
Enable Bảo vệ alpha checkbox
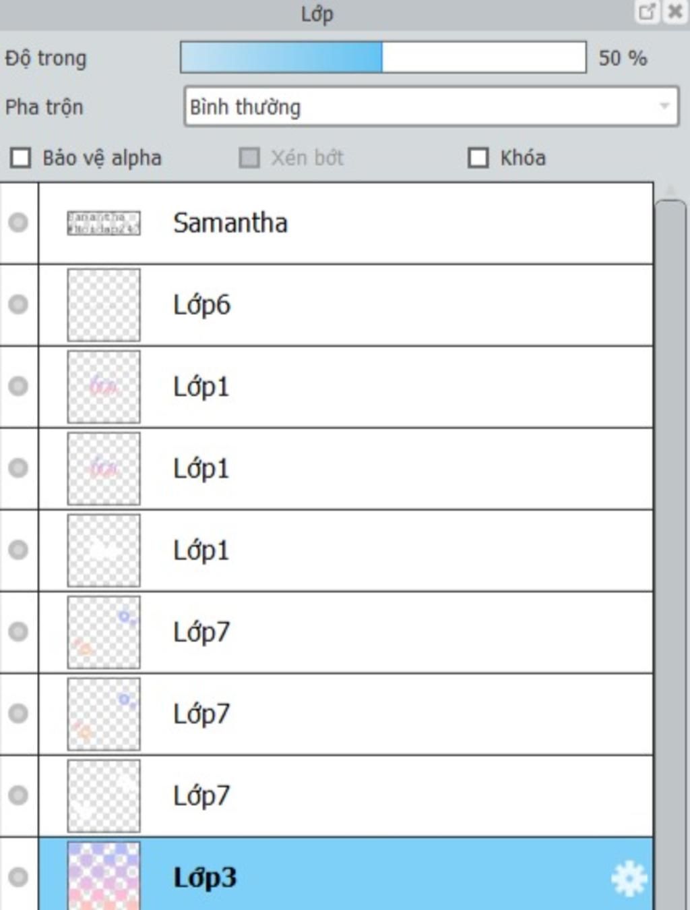(21, 158)
